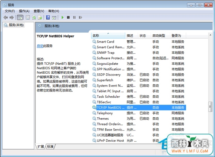The height and width of the screenshot is (157, 215).
Task: Sort by the 描述 column header
Action: [x=132, y=36]
